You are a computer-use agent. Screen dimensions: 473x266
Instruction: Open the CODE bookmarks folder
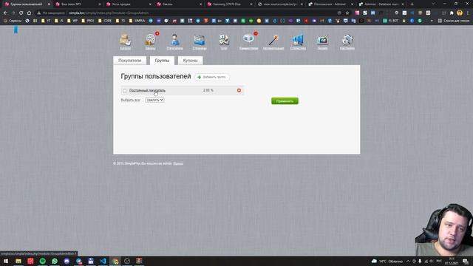pos(105,21)
